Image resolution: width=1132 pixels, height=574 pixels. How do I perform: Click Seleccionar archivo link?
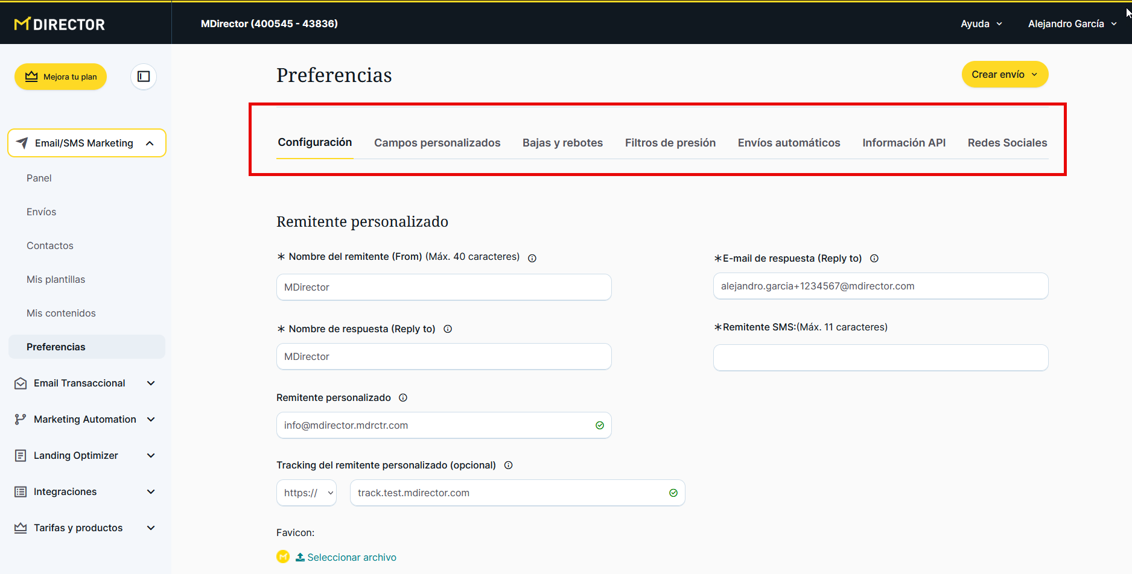pyautogui.click(x=351, y=557)
